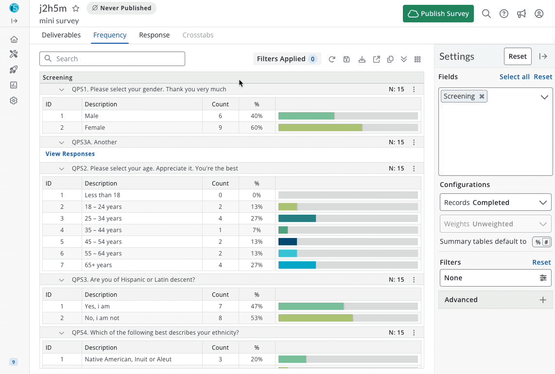The height and width of the screenshot is (374, 555).
Task: Click the View Responses link
Action: point(70,154)
